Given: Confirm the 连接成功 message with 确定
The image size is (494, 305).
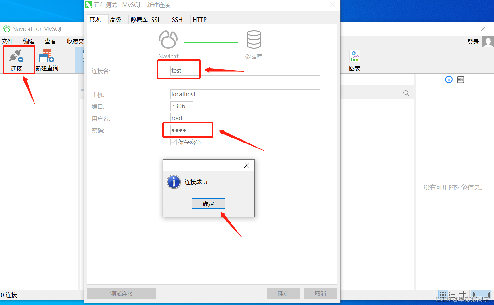Looking at the screenshot, I should click(208, 204).
